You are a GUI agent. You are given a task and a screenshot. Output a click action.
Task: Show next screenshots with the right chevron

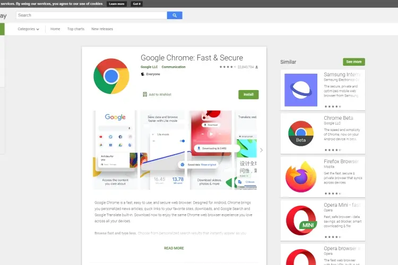click(261, 150)
